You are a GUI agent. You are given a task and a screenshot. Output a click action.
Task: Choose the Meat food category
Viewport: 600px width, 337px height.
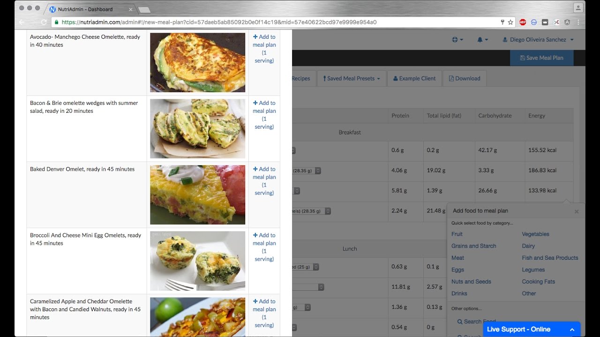click(457, 258)
